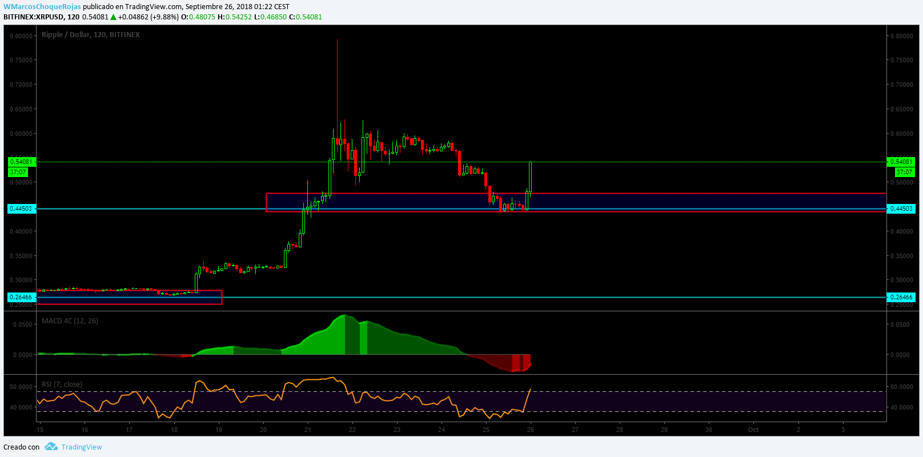Click the +0.04862 (+9.88%) change value
This screenshot has height=457, width=923.
(x=149, y=17)
